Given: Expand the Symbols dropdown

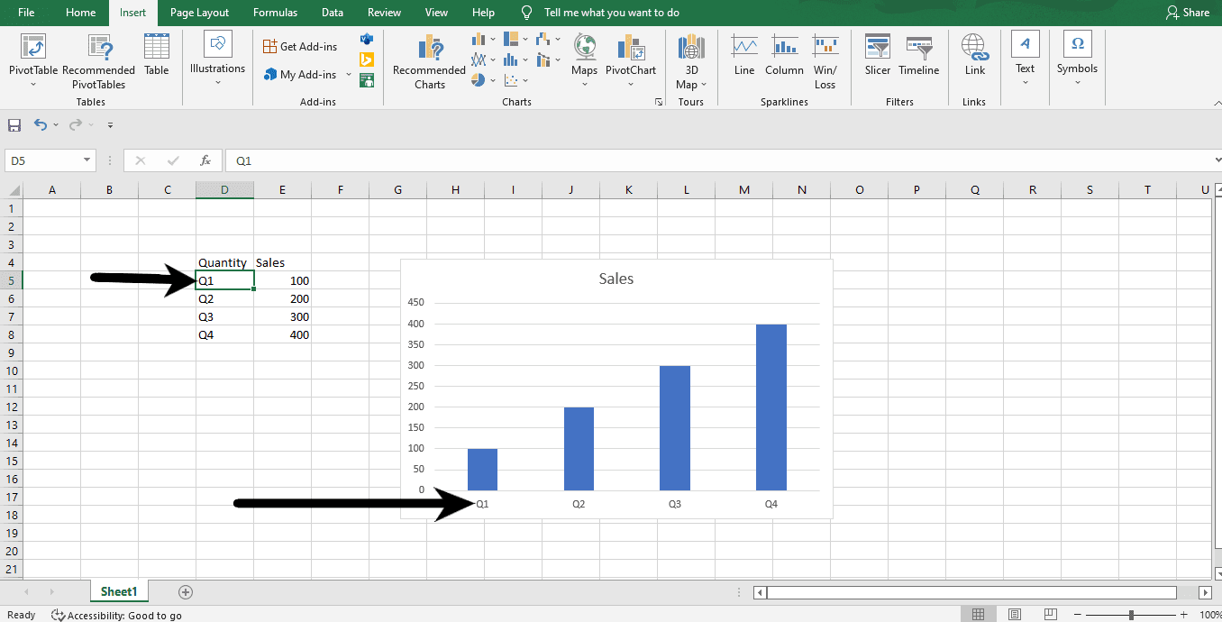Looking at the screenshot, I should (x=1077, y=59).
